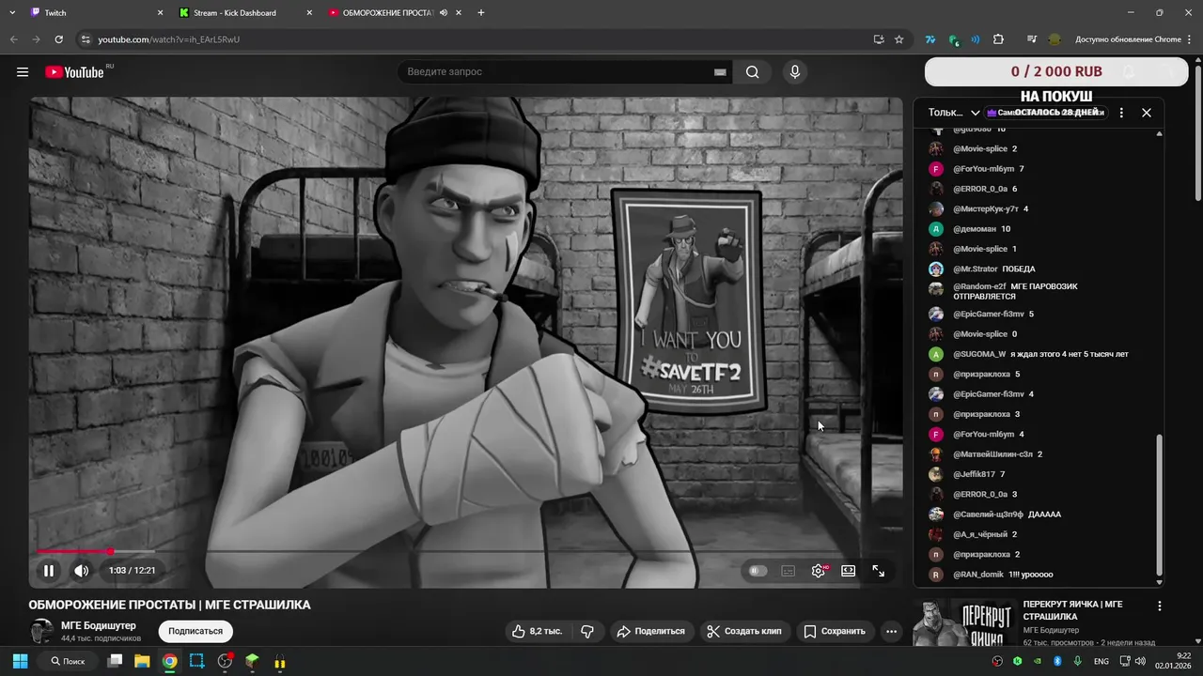The height and width of the screenshot is (676, 1203).
Task: Toggle the autoplay switch in the player
Action: [x=758, y=571]
